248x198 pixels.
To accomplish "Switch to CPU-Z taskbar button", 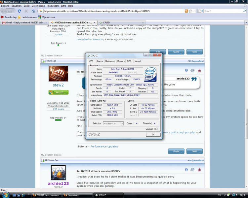I will click(108, 195).
